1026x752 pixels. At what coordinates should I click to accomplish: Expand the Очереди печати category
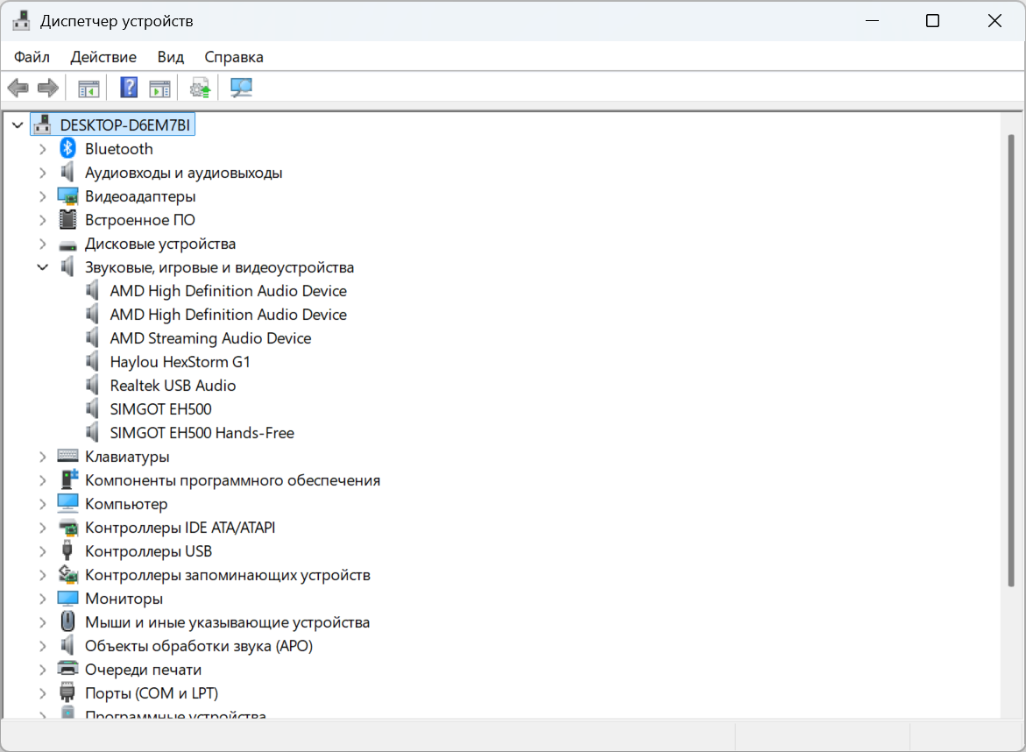[43, 670]
